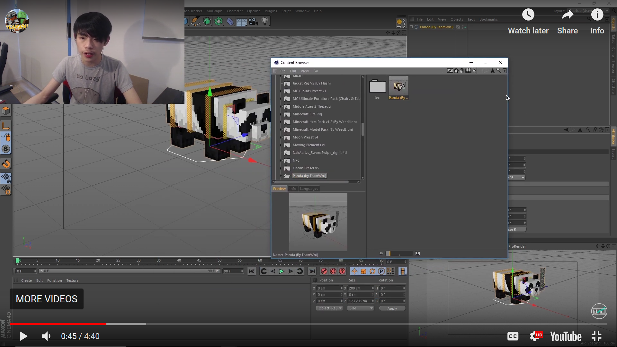
Task: Click MORE VIDEOS button
Action: pos(47,299)
